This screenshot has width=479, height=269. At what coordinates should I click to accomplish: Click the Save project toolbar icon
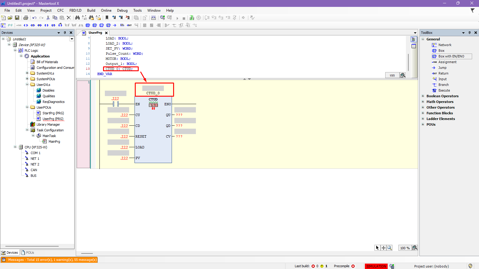click(x=17, y=18)
